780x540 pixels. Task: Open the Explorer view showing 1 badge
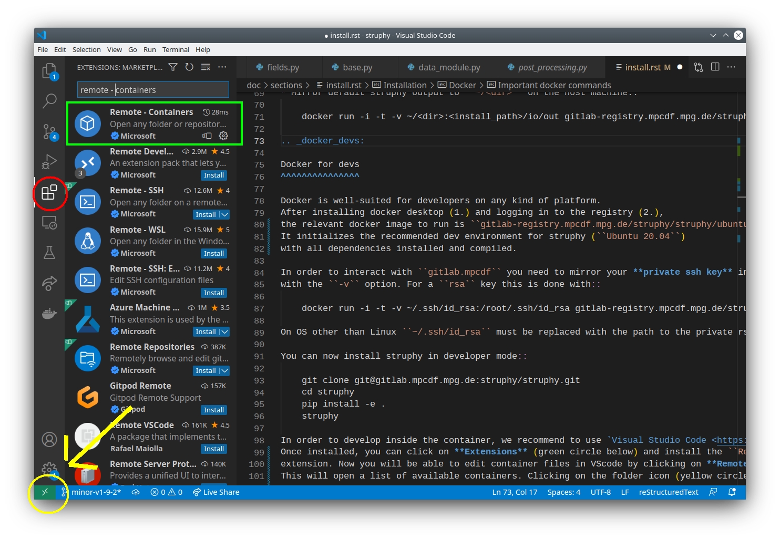(49, 70)
